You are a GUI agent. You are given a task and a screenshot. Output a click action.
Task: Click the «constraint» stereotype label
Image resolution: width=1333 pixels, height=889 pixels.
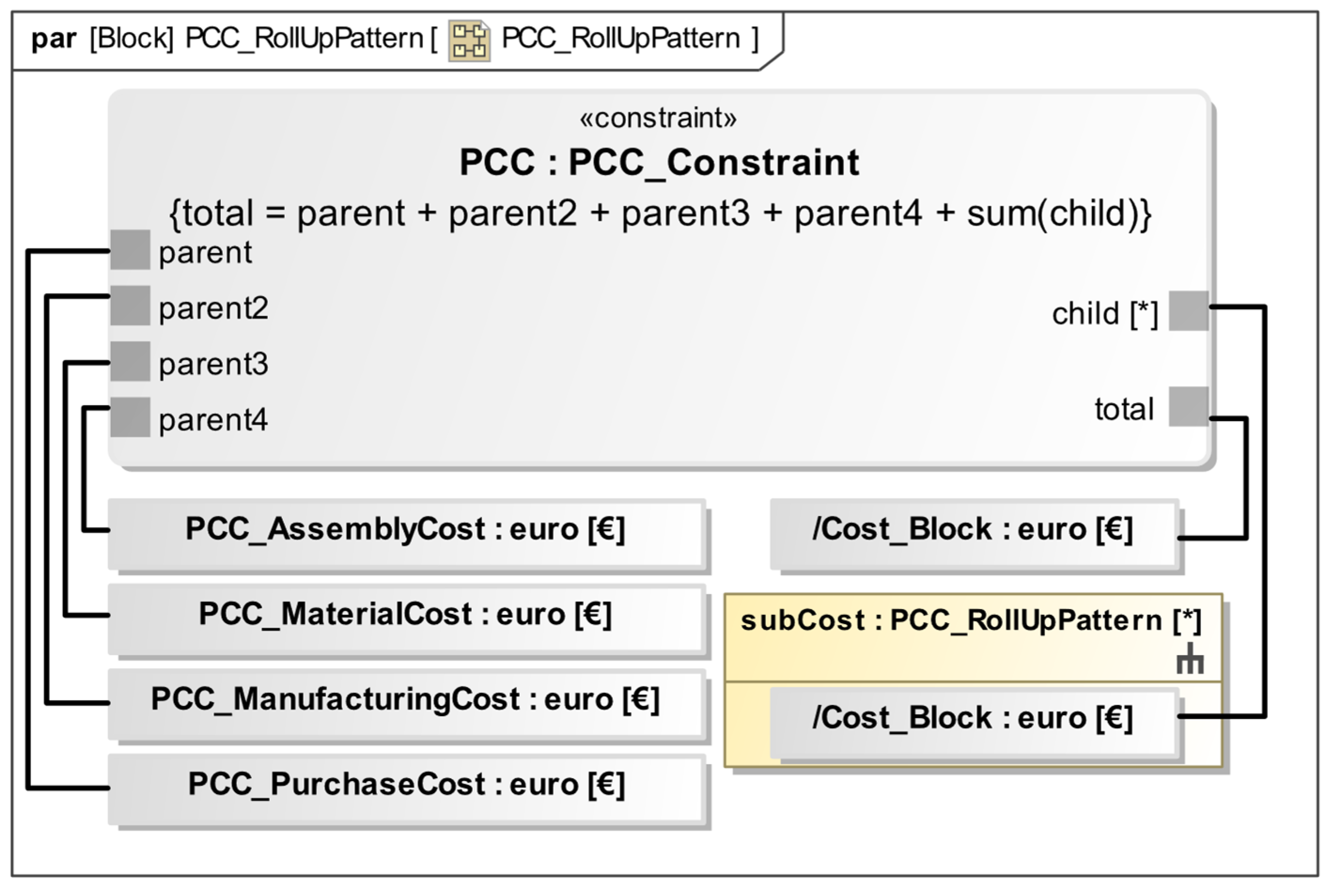658,118
